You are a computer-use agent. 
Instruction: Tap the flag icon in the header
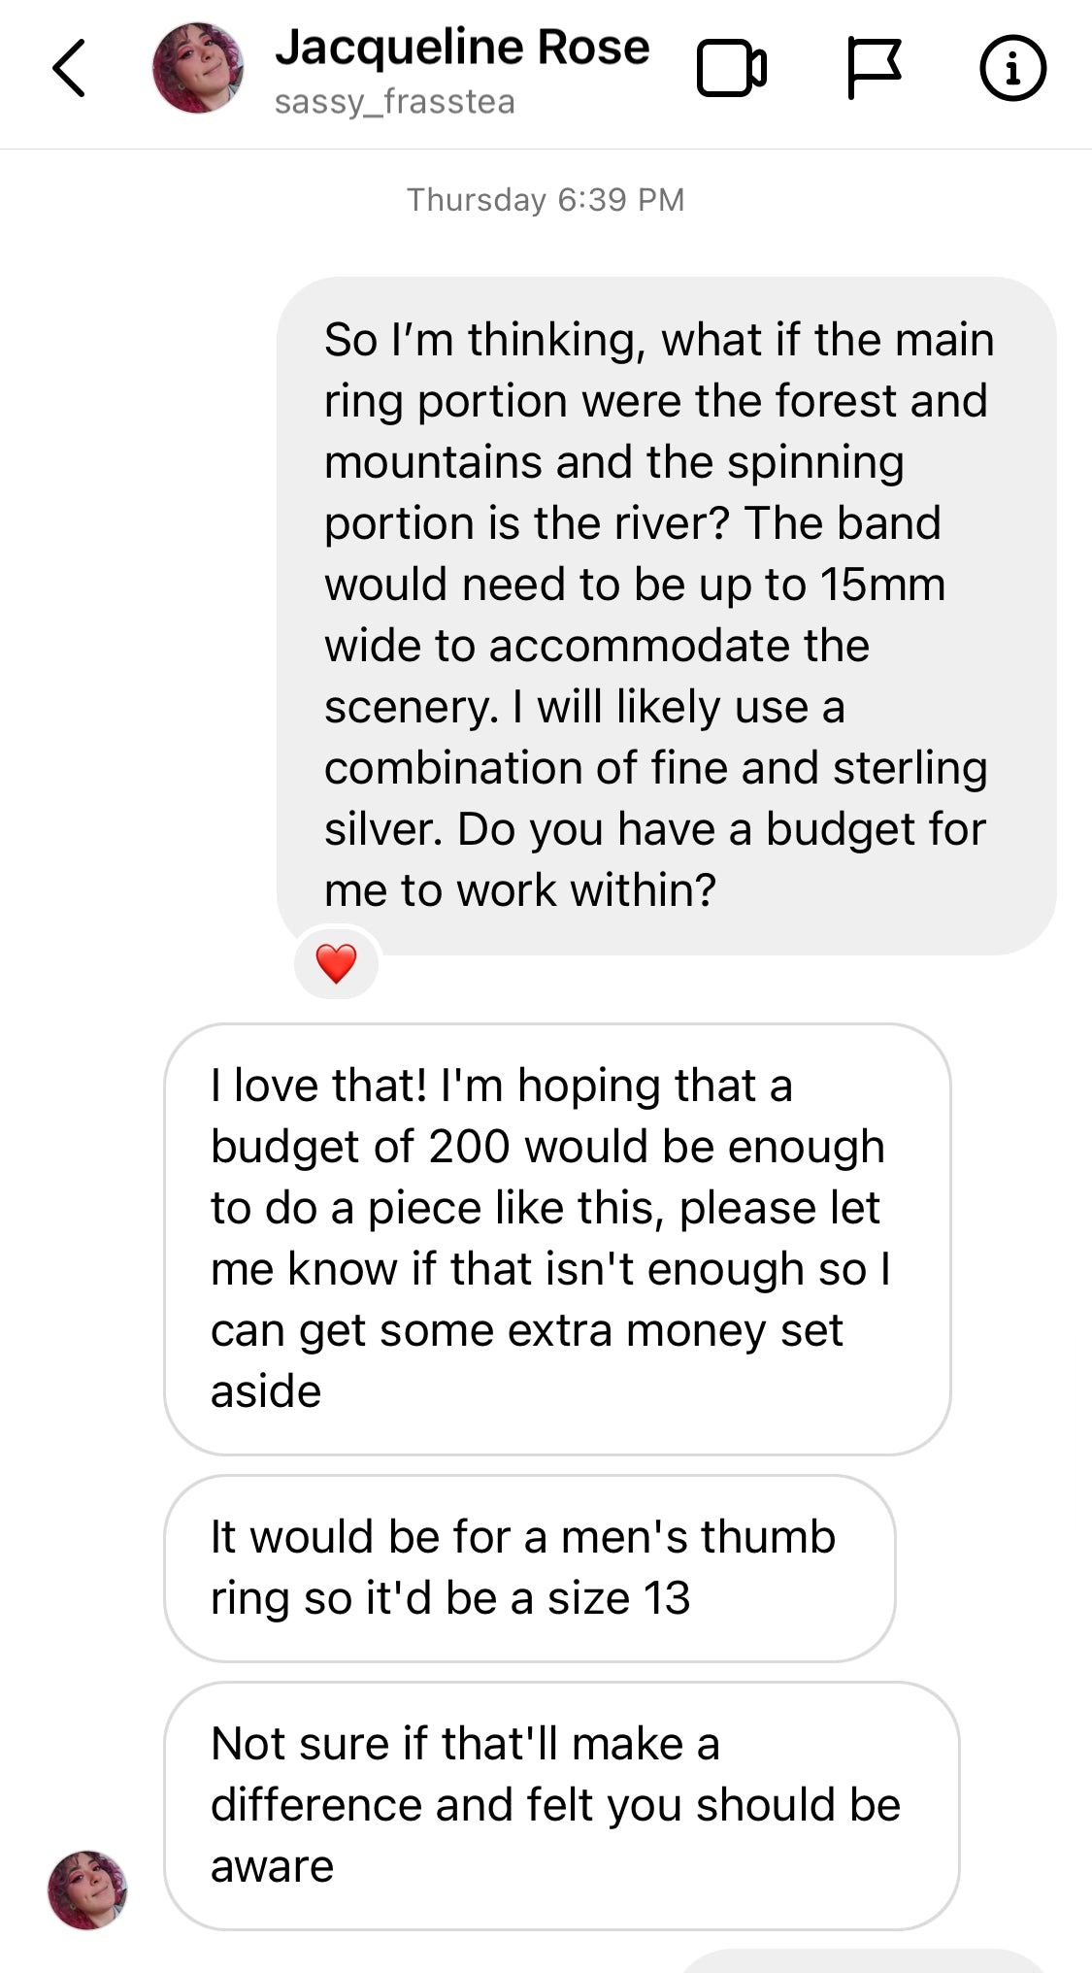click(x=873, y=68)
